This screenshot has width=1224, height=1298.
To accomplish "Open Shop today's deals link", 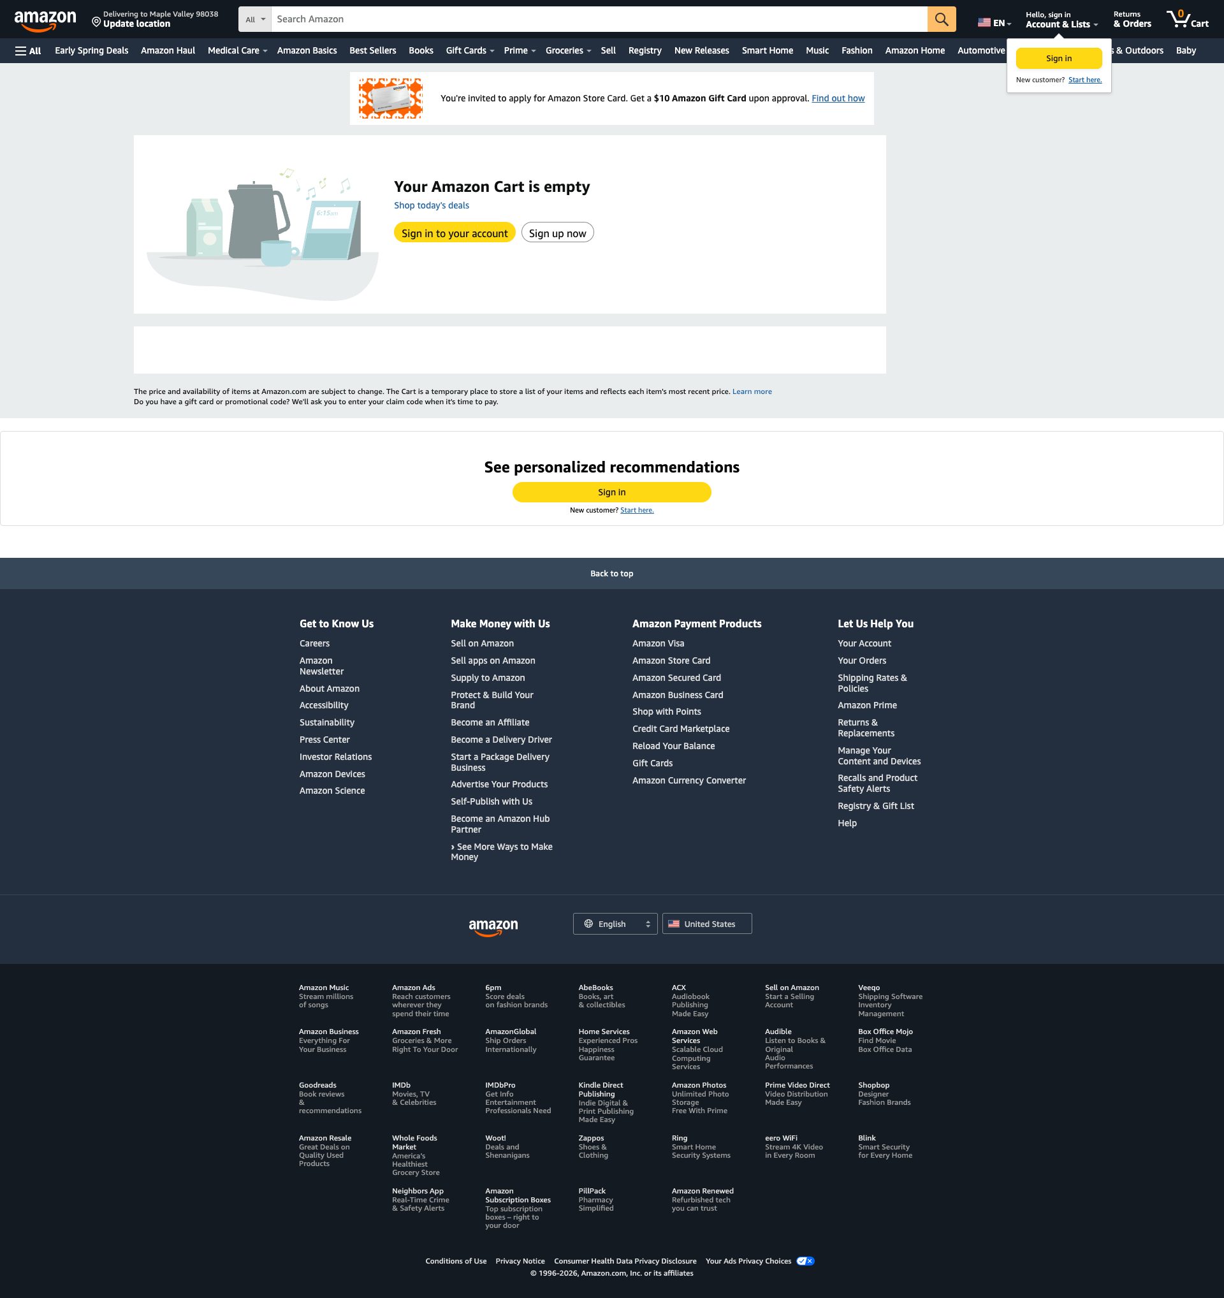I will pyautogui.click(x=431, y=205).
